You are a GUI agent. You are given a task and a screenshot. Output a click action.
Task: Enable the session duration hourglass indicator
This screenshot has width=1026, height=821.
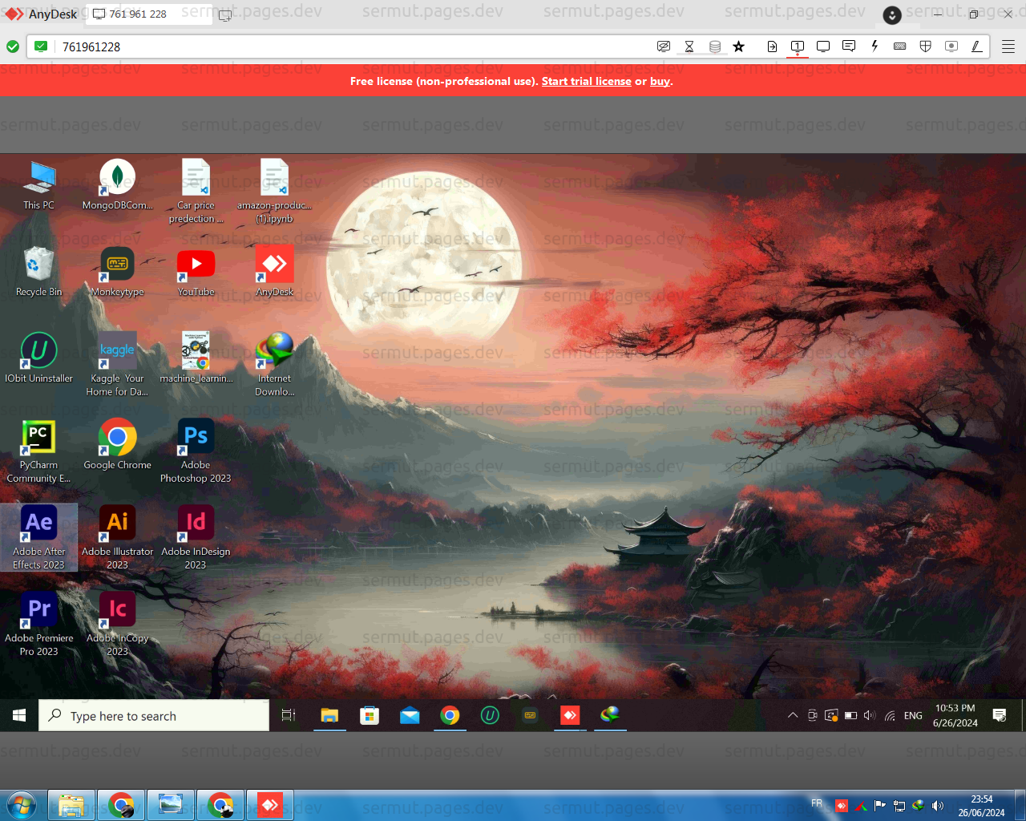coord(689,46)
